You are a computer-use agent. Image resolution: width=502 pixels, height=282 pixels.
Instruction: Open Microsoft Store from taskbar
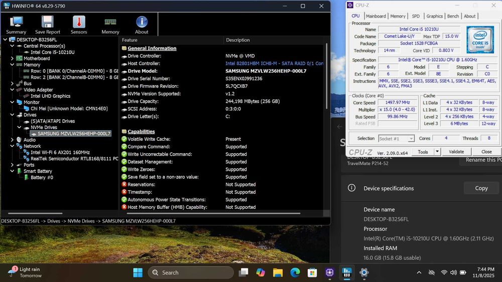(312, 272)
